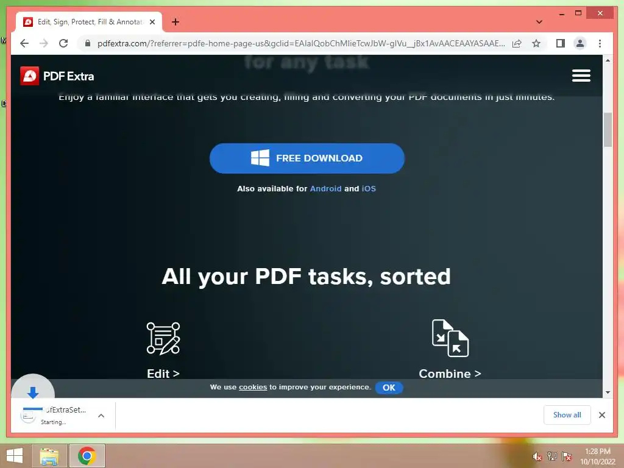Open Chrome three-dot menu
The height and width of the screenshot is (468, 624).
600,43
